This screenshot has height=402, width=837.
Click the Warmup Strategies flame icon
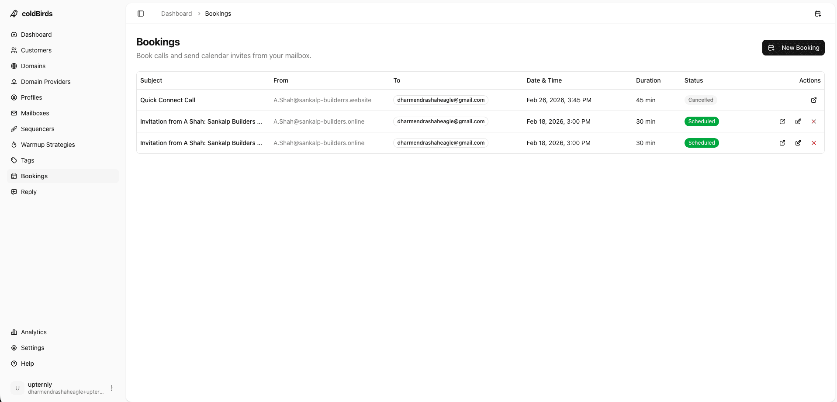tap(14, 145)
